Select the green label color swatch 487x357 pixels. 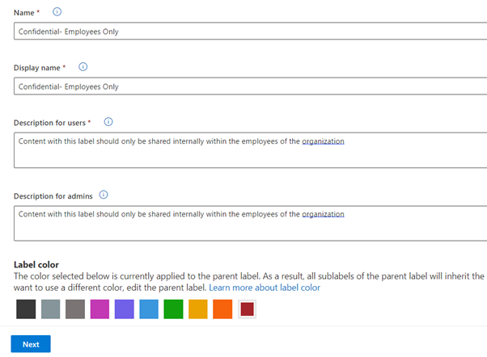pyautogui.click(x=173, y=309)
